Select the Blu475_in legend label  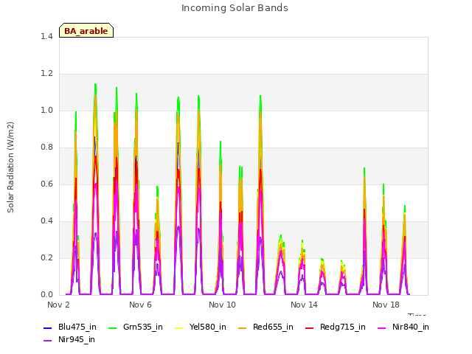[77, 327]
